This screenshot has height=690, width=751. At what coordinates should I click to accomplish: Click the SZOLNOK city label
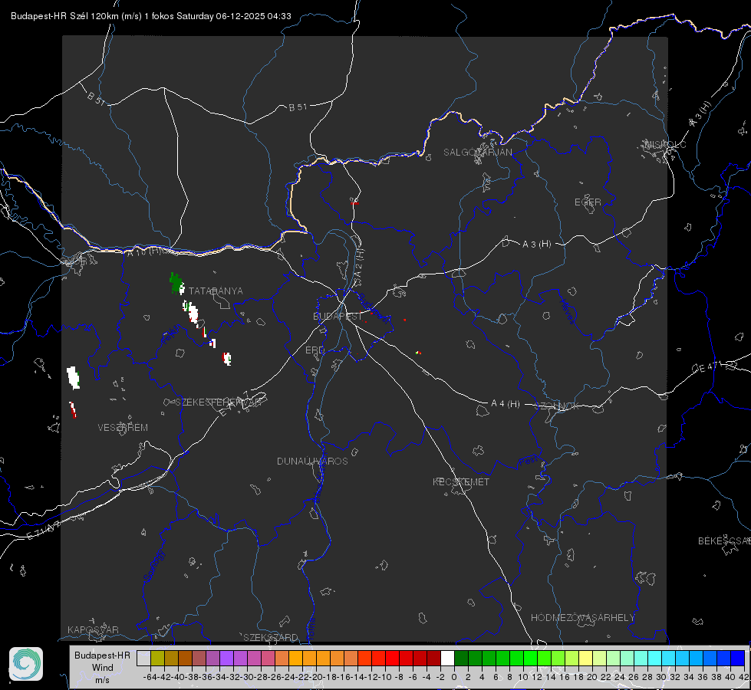coord(557,406)
